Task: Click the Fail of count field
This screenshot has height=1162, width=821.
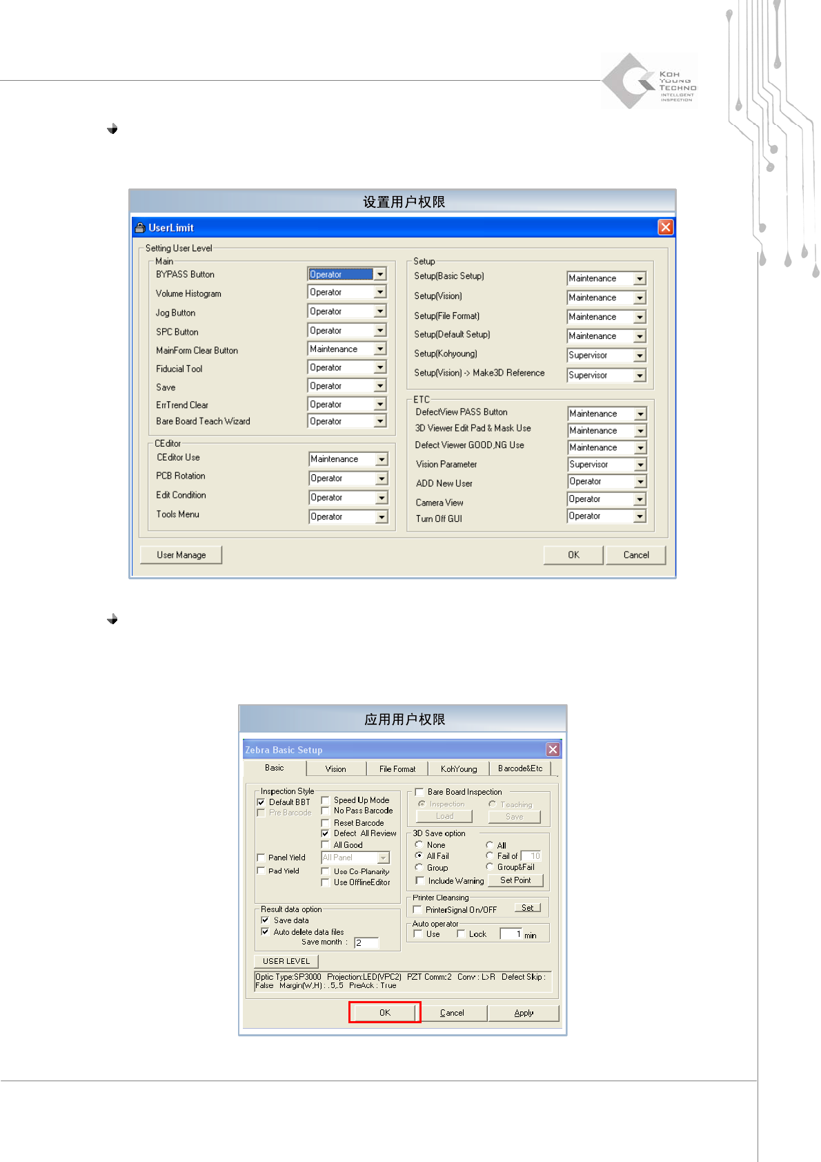Action: tap(531, 856)
